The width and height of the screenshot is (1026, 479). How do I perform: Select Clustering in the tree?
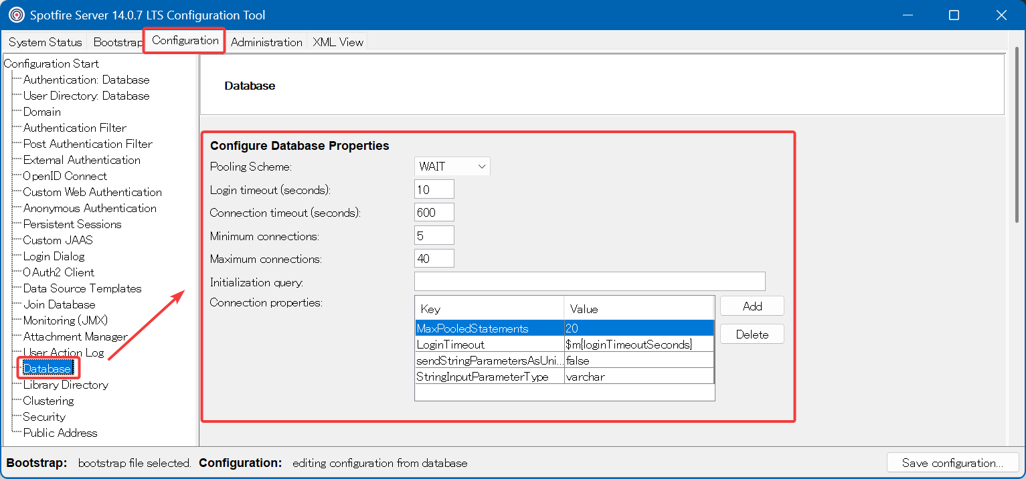pos(49,401)
